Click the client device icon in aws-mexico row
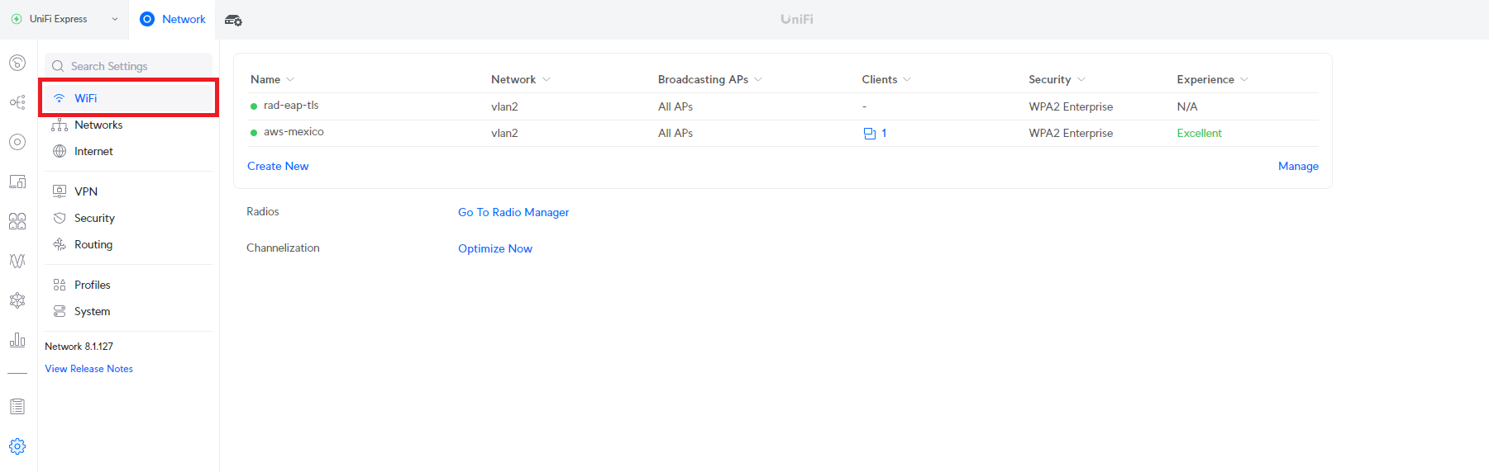The width and height of the screenshot is (1489, 472). click(870, 133)
